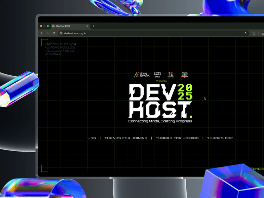
Task: Close the DevHost 2025 tab
Action: pos(87,26)
